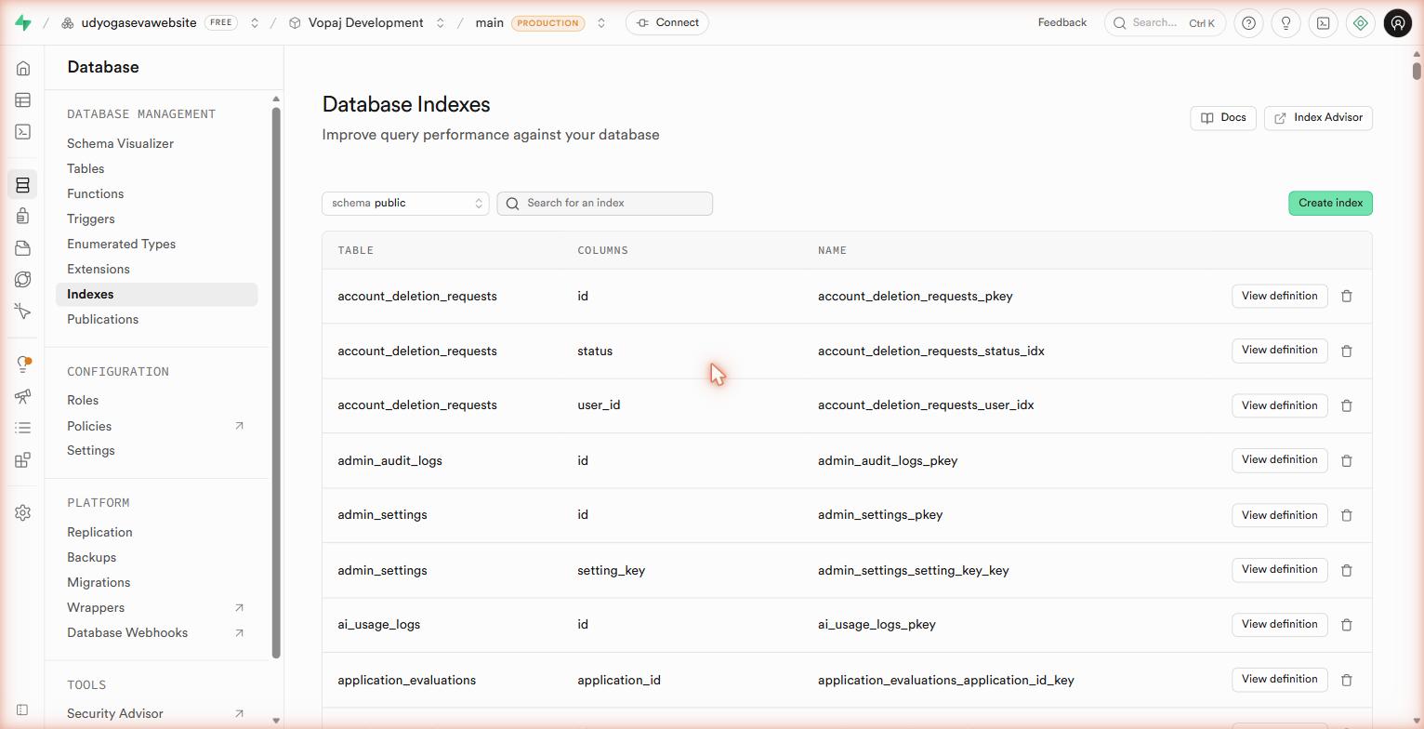Open the Index Advisor button
This screenshot has height=729, width=1424.
pyautogui.click(x=1318, y=118)
